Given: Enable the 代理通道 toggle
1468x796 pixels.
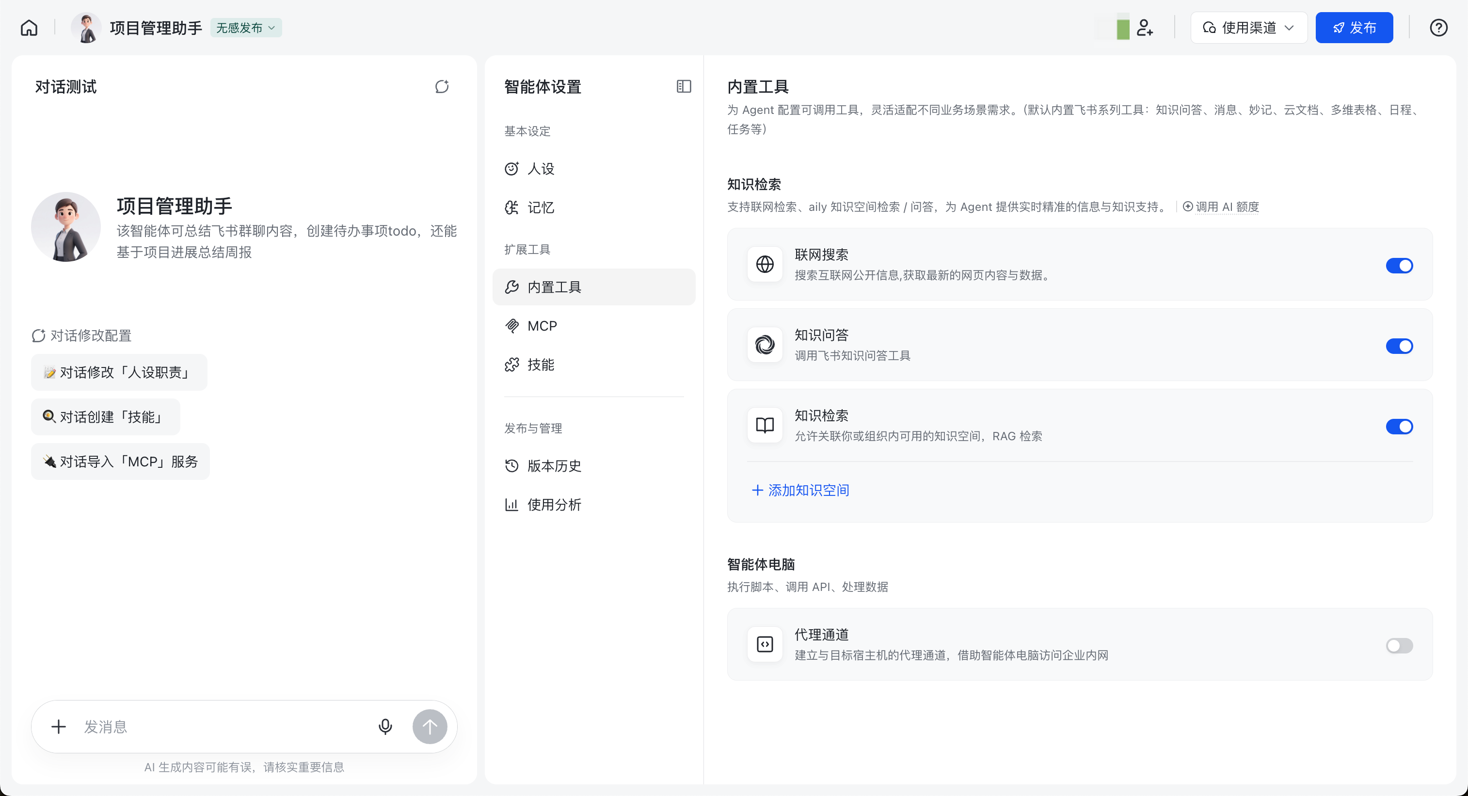Looking at the screenshot, I should coord(1399,646).
